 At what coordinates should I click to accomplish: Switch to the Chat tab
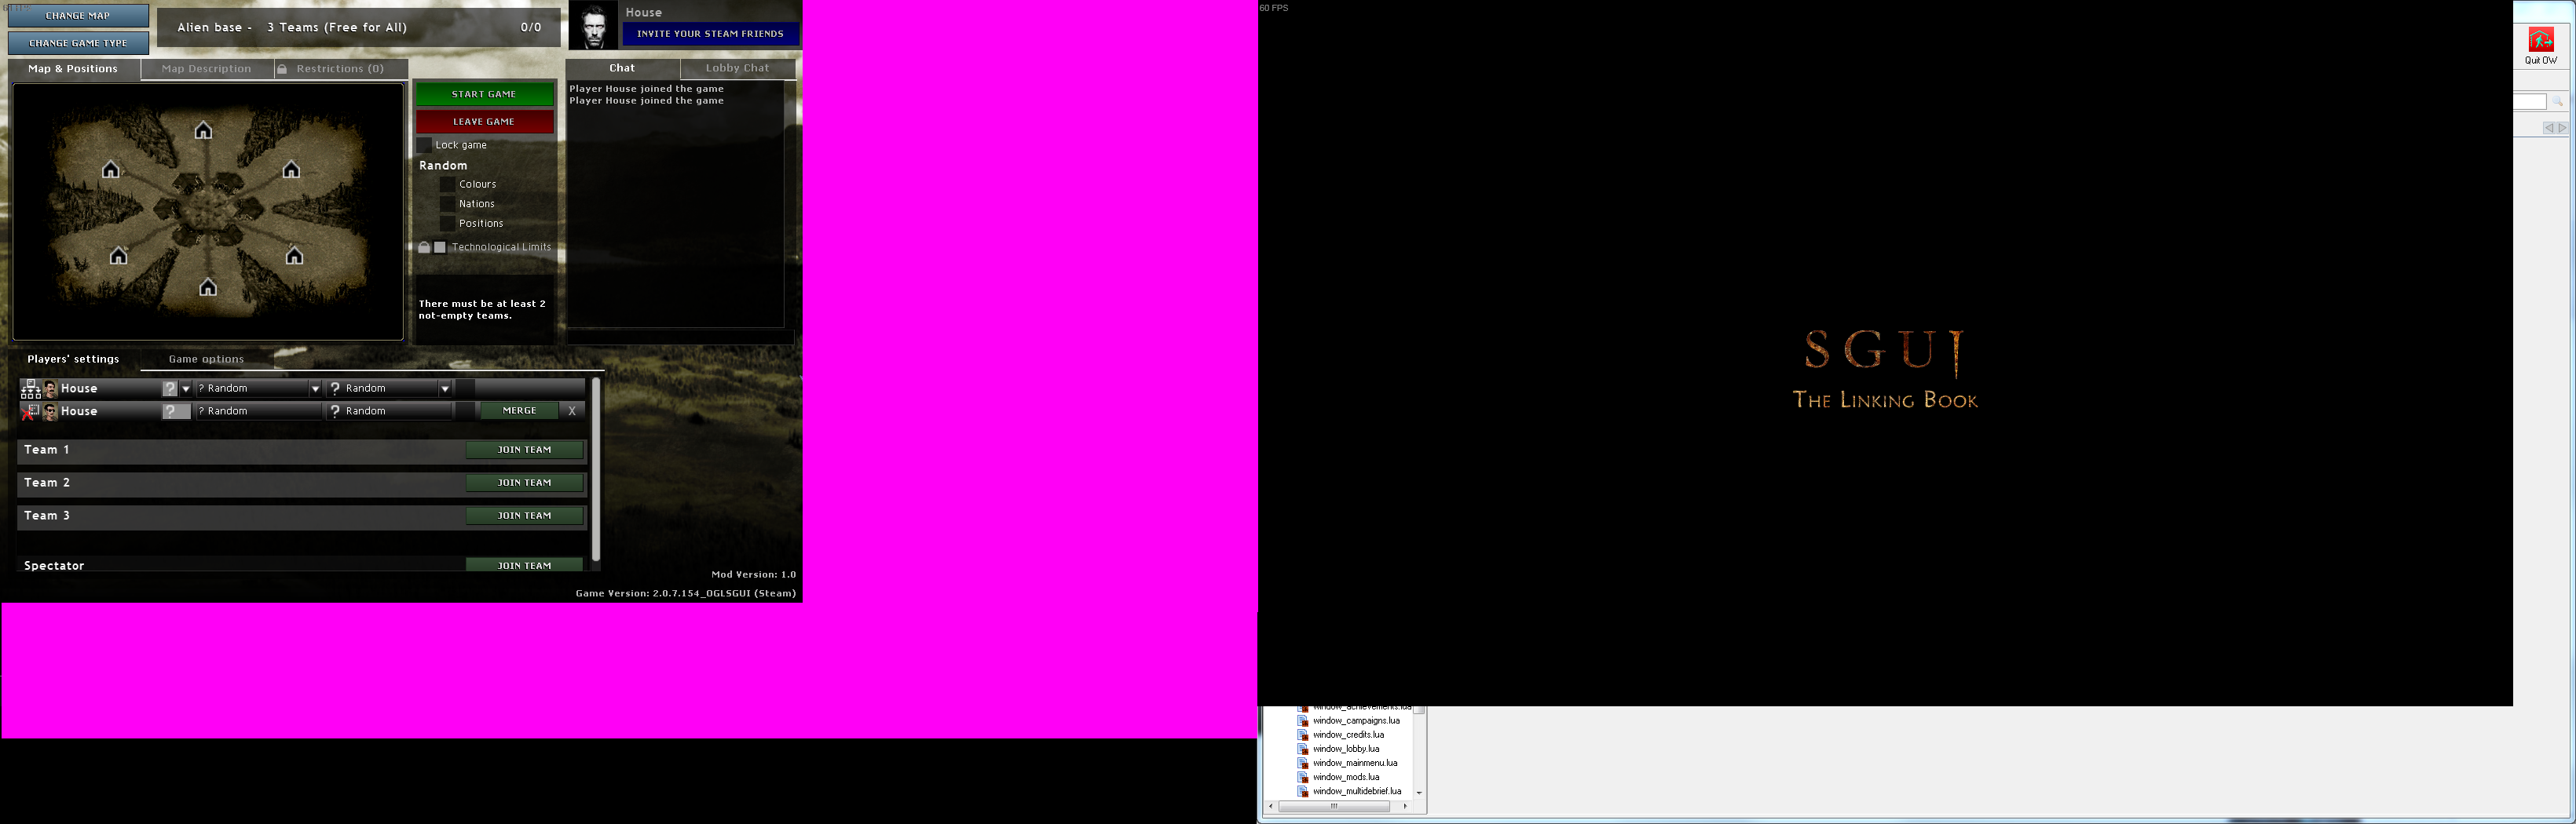622,68
